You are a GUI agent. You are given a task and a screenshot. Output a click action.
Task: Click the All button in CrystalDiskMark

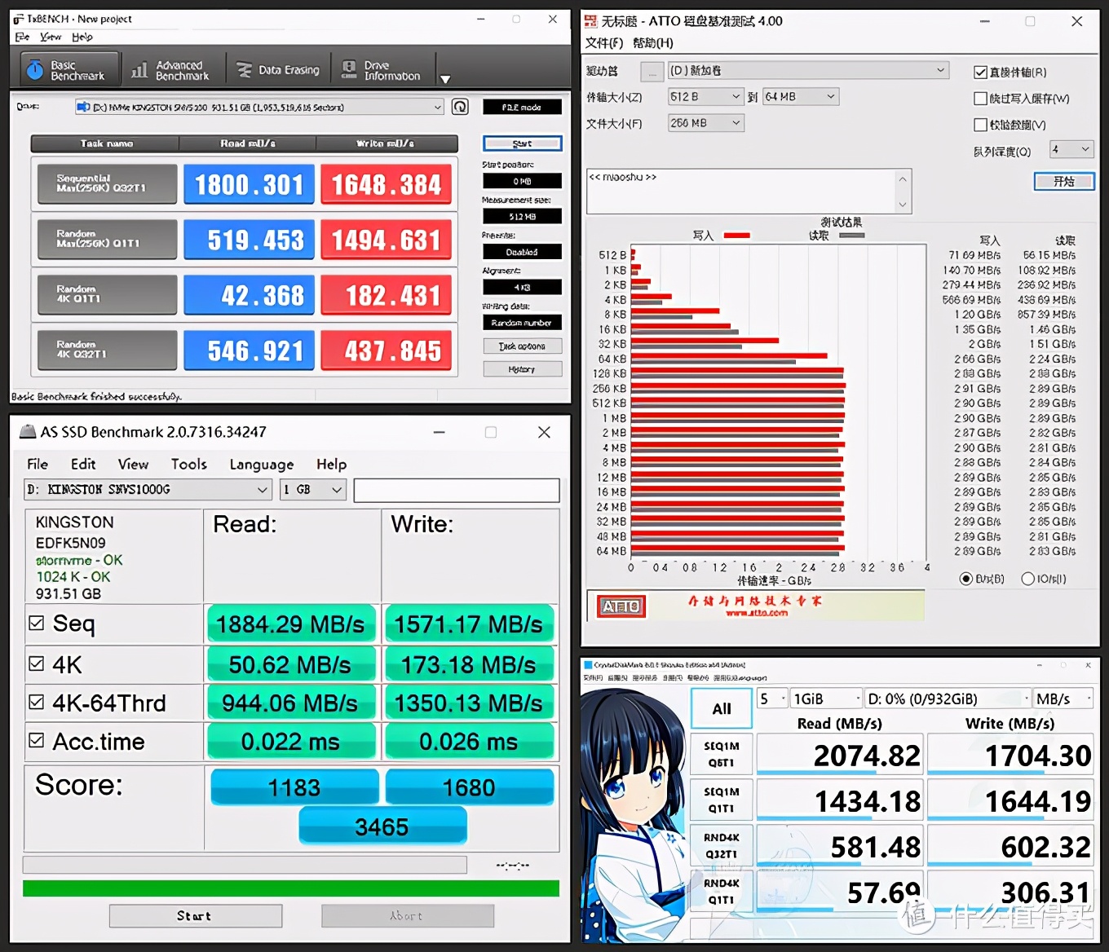721,708
